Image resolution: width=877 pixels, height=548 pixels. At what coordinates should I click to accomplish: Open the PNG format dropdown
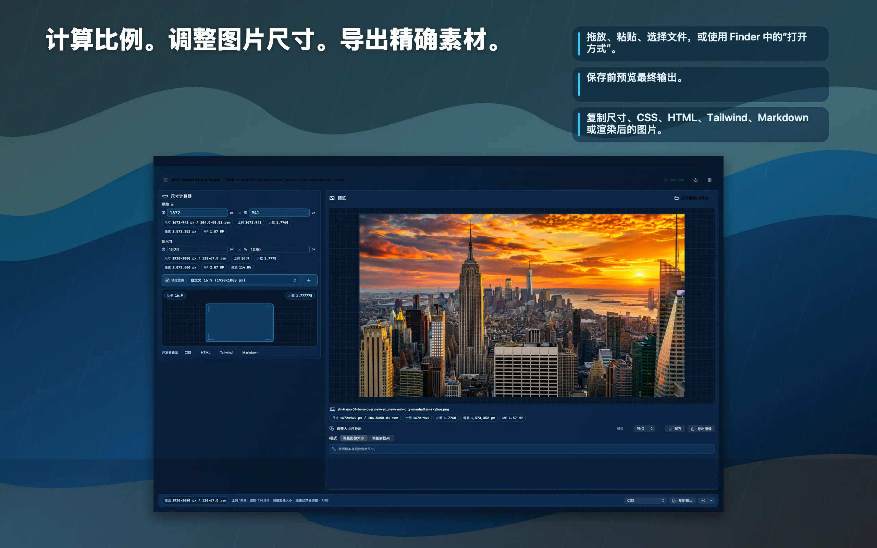click(x=645, y=429)
